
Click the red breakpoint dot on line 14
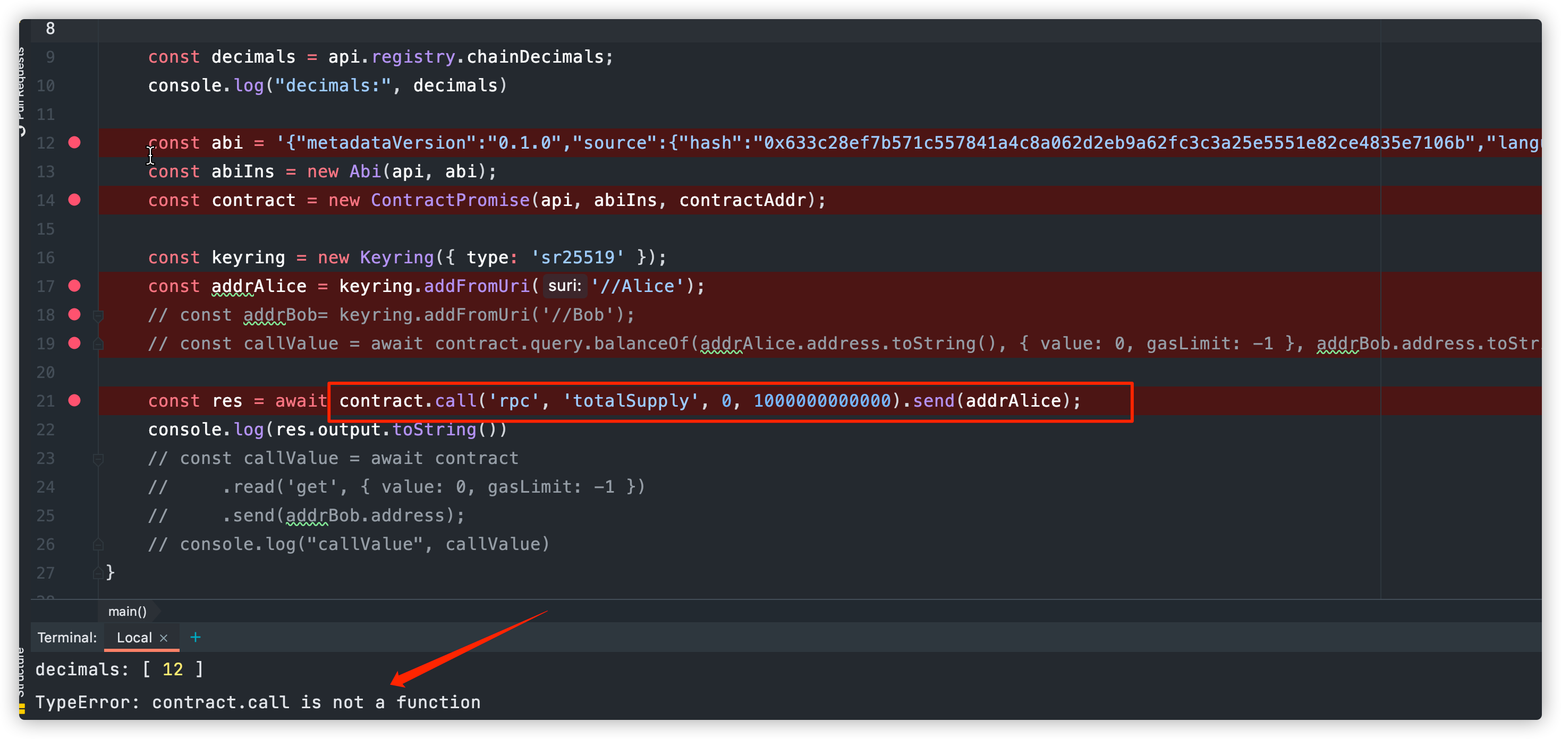74,200
